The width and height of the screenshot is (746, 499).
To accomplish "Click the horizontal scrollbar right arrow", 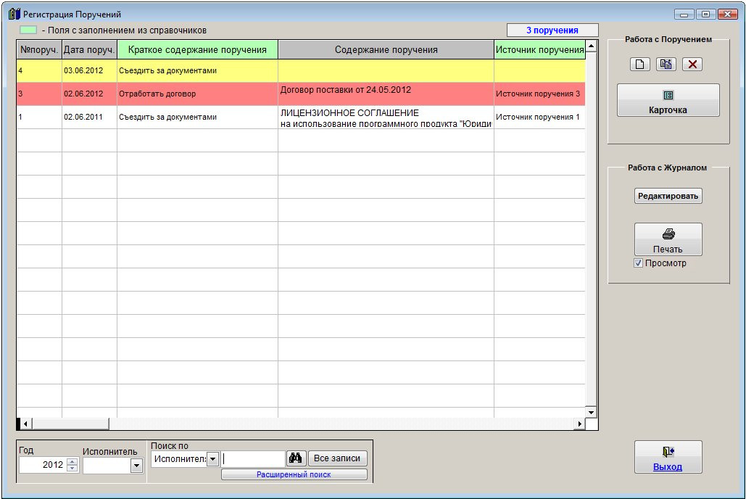I will [x=579, y=424].
